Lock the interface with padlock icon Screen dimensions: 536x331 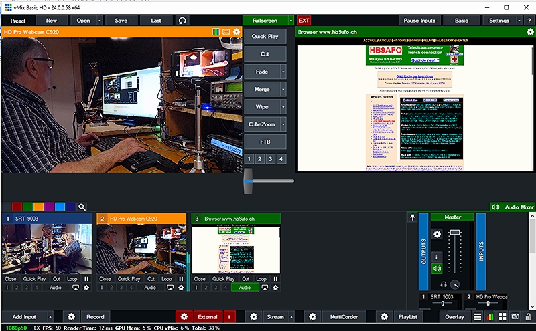[529, 316]
